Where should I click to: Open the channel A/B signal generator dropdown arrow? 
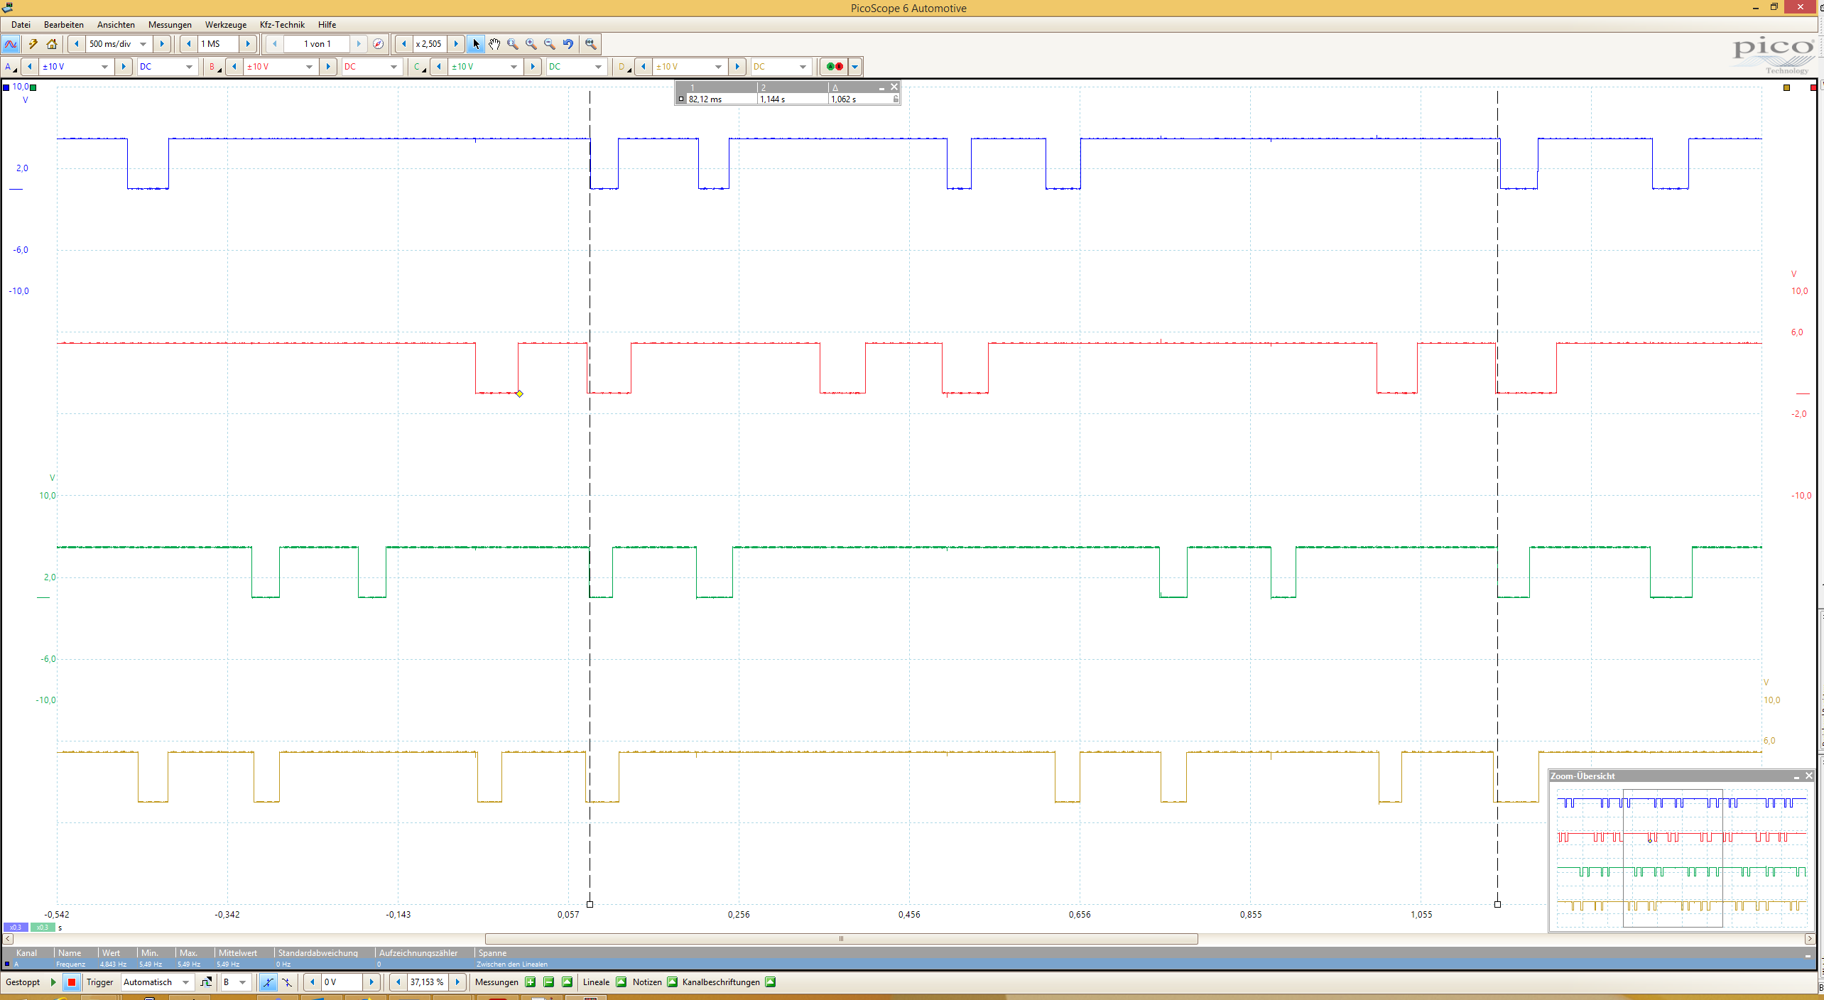pyautogui.click(x=855, y=67)
